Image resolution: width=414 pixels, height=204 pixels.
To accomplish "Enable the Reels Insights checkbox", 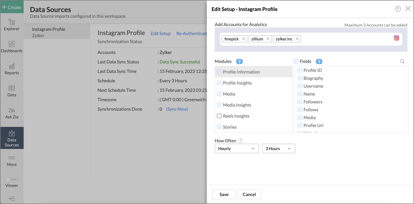I will pyautogui.click(x=219, y=116).
